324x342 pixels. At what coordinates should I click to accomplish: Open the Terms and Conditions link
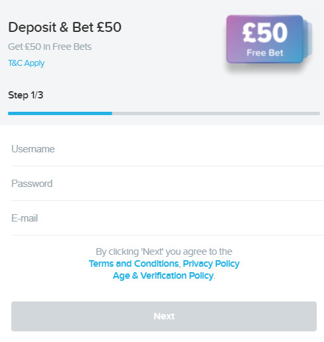point(133,263)
